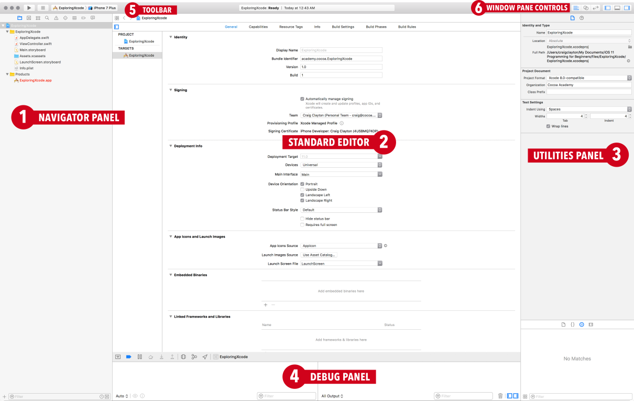Select the Standard editor button

pyautogui.click(x=576, y=8)
